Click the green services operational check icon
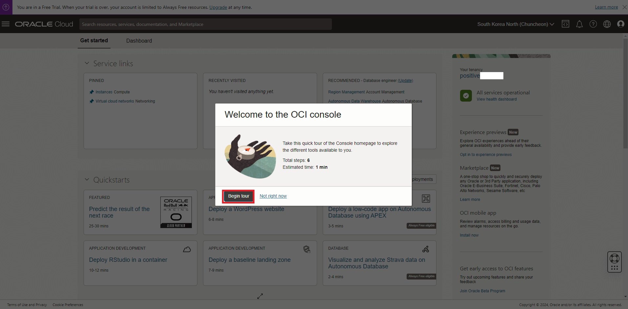 (466, 96)
